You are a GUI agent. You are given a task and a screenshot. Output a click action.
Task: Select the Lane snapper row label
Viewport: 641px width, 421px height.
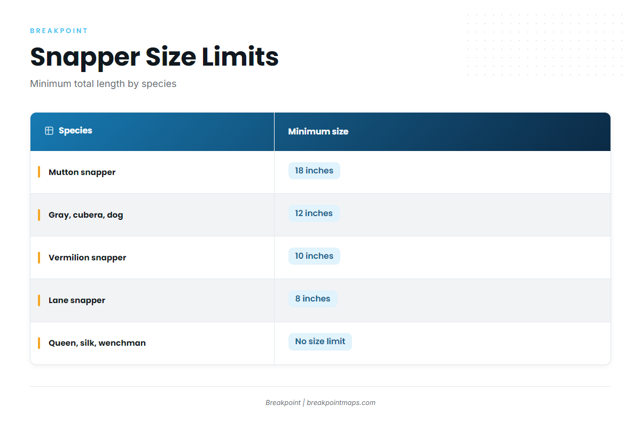[x=77, y=300]
